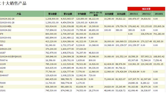Select product cell S040007
The width and height of the screenshot is (166, 93).
(4, 75)
